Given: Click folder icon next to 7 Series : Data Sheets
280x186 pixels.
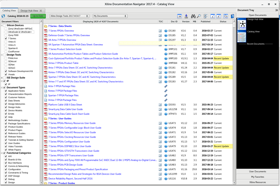Looking at the screenshot, I should coord(46,26).
